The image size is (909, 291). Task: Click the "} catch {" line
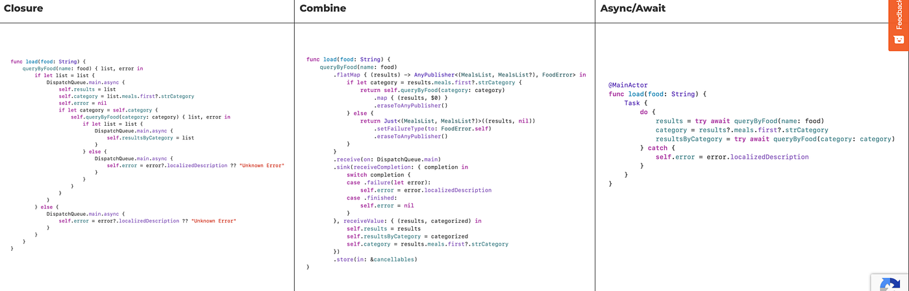tap(657, 148)
